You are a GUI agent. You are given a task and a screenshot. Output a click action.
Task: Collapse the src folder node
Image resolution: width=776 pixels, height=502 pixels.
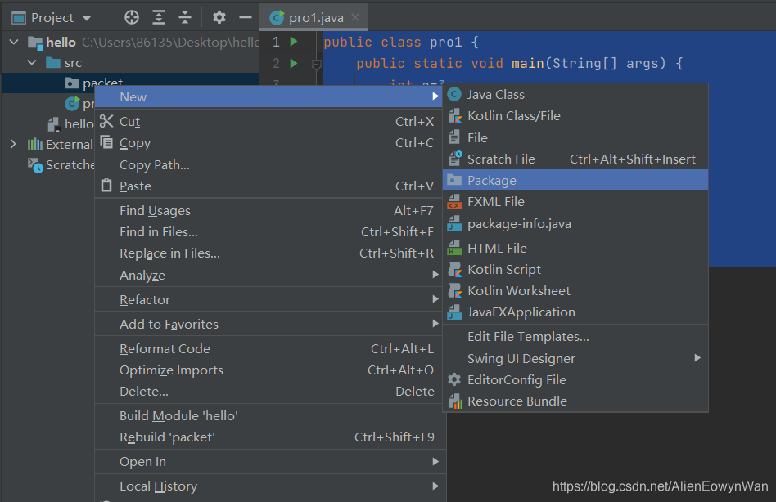point(32,63)
